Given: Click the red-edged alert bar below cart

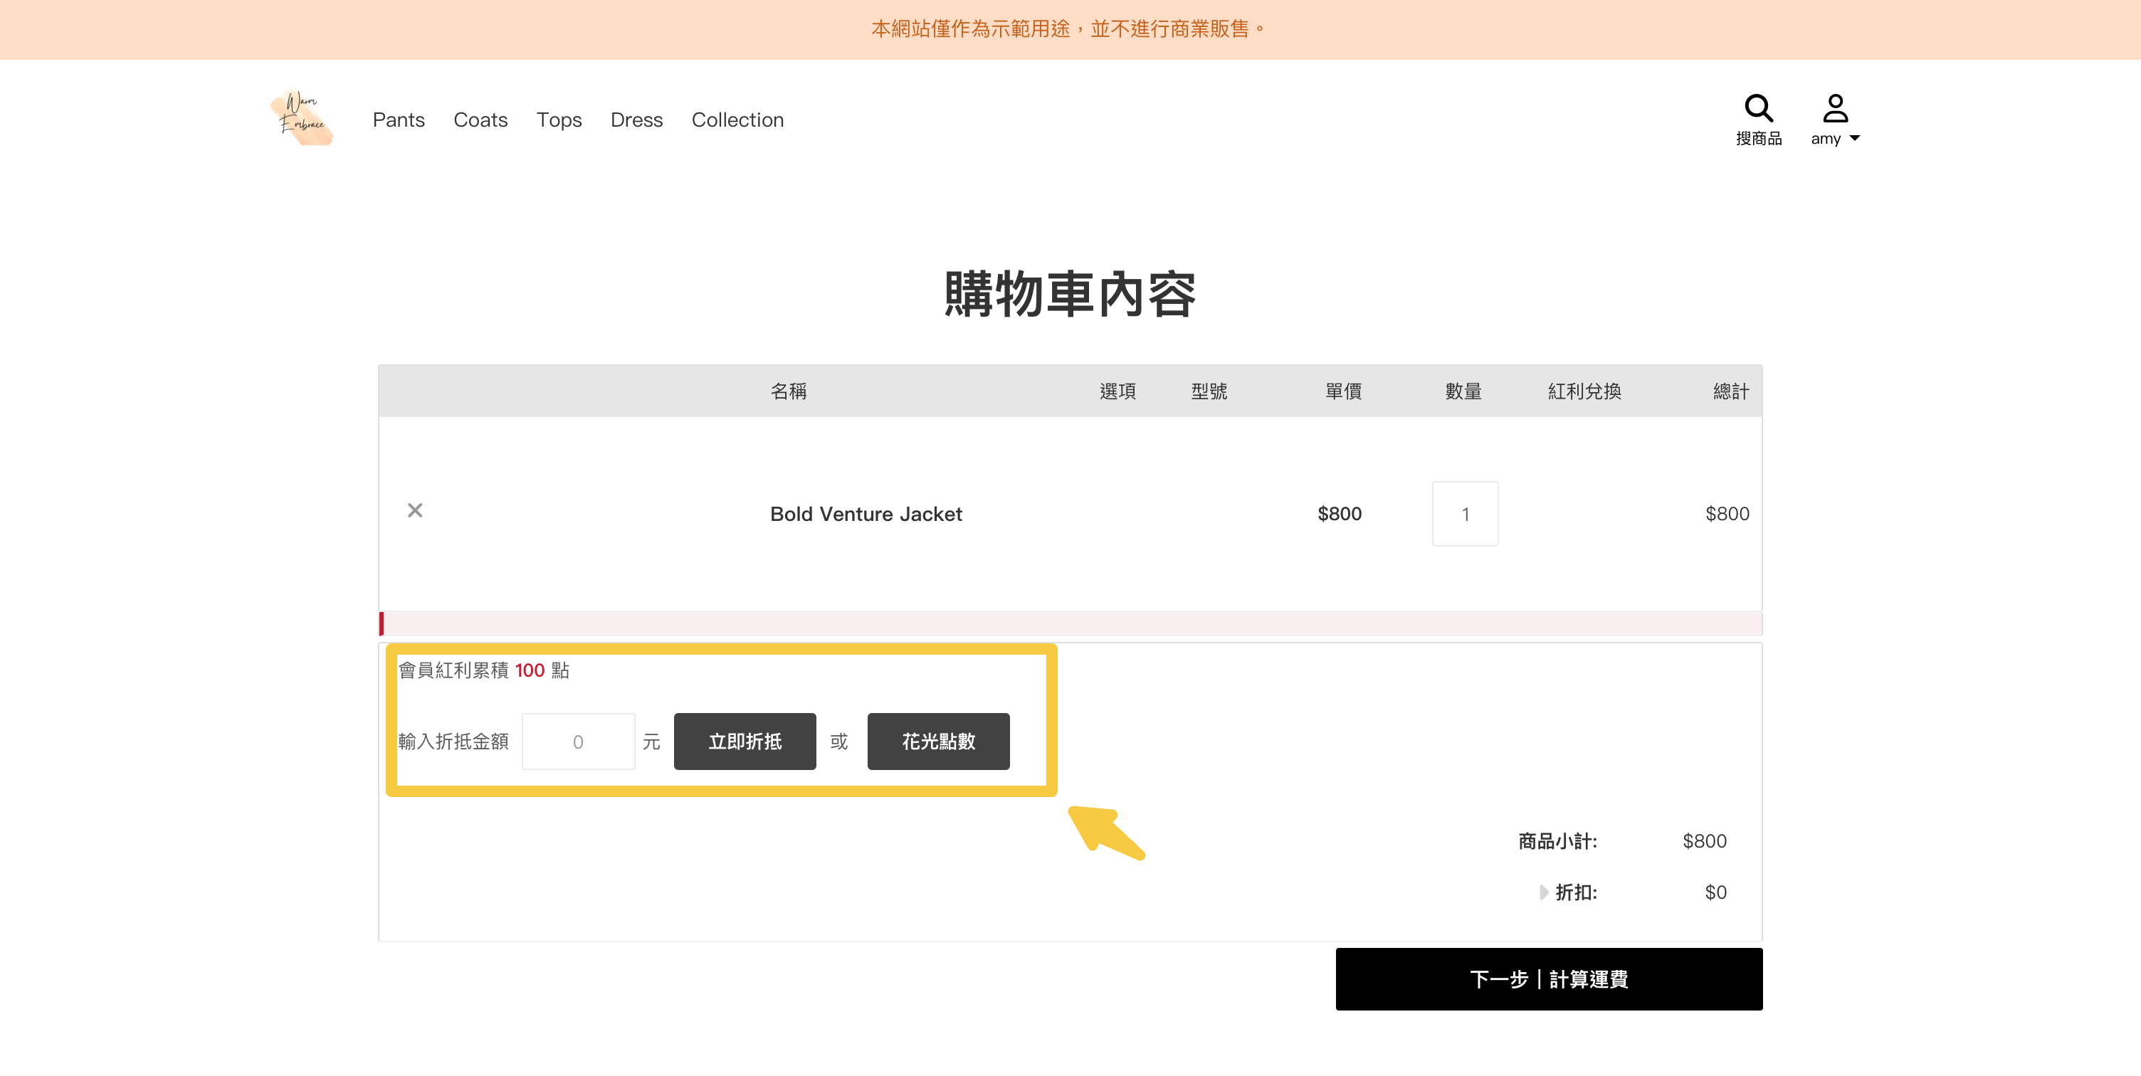Looking at the screenshot, I should (x=1070, y=623).
